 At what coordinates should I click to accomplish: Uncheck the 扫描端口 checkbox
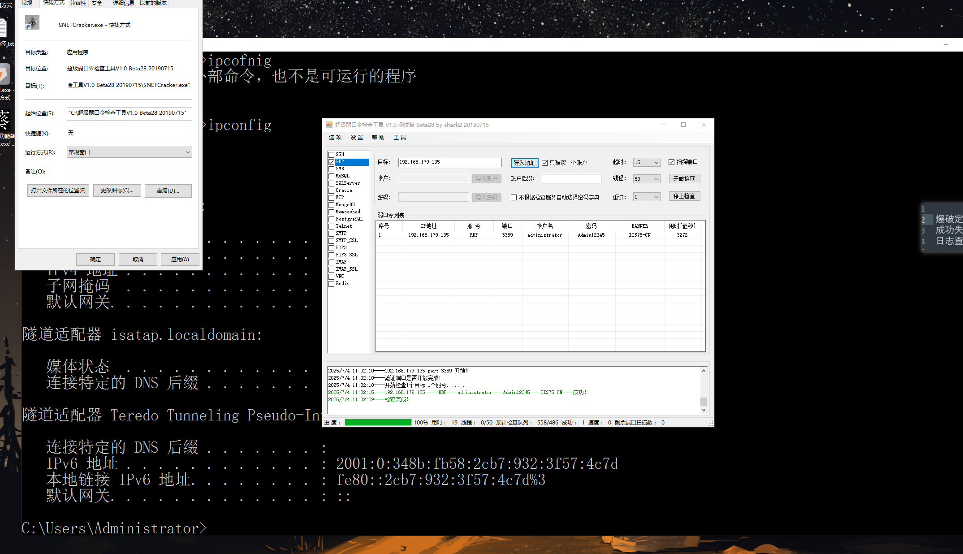pos(671,162)
